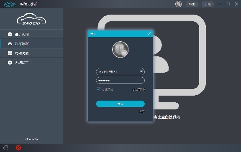The image size is (241, 152).
Task: Close the main application window
Action: (236, 4)
